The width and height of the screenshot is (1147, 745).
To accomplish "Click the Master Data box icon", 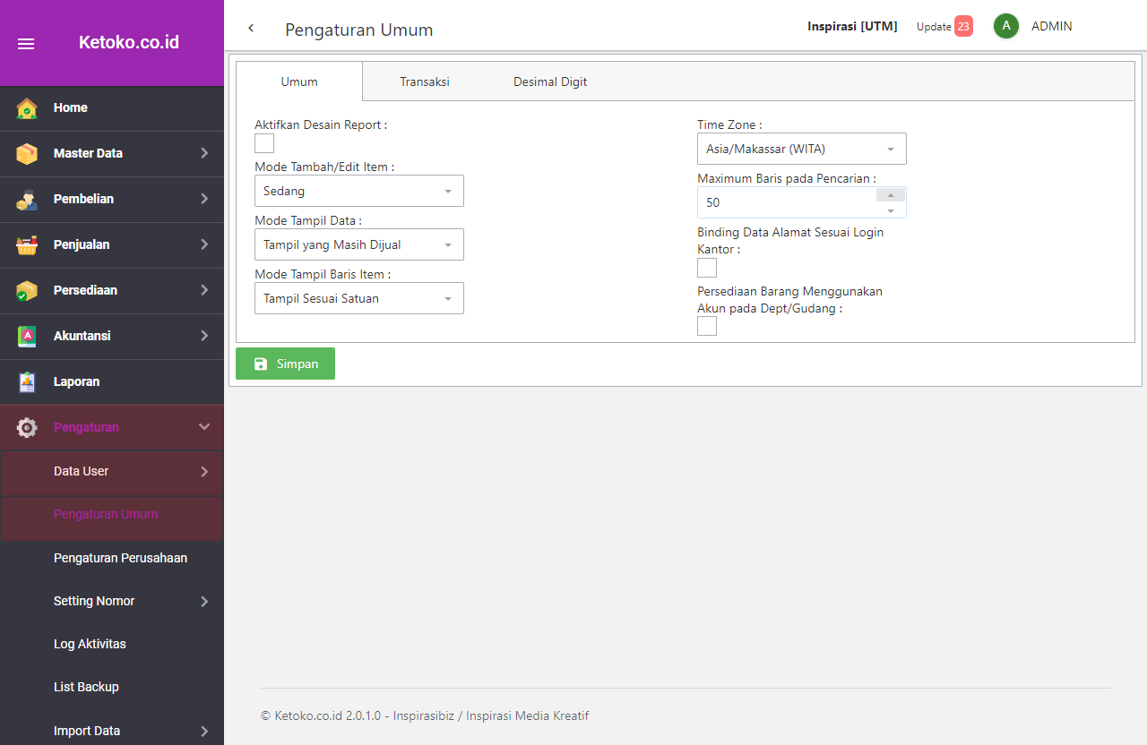I will click(x=27, y=154).
